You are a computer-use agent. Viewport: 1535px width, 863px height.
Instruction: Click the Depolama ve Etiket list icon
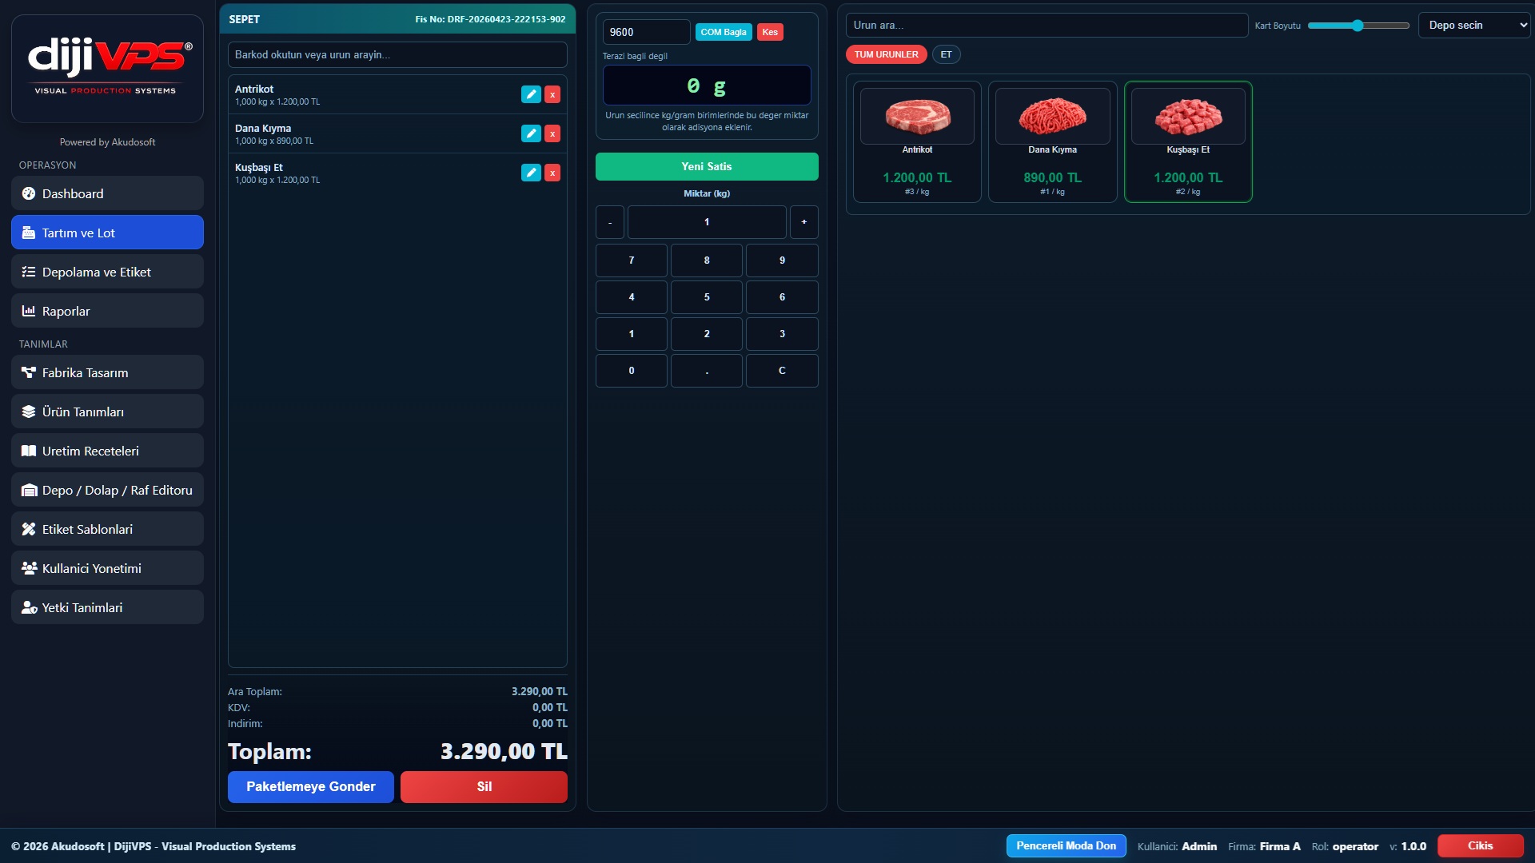[x=29, y=272]
